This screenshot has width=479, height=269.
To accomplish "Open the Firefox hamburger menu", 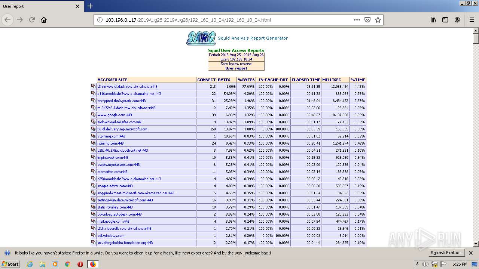I will [472, 20].
